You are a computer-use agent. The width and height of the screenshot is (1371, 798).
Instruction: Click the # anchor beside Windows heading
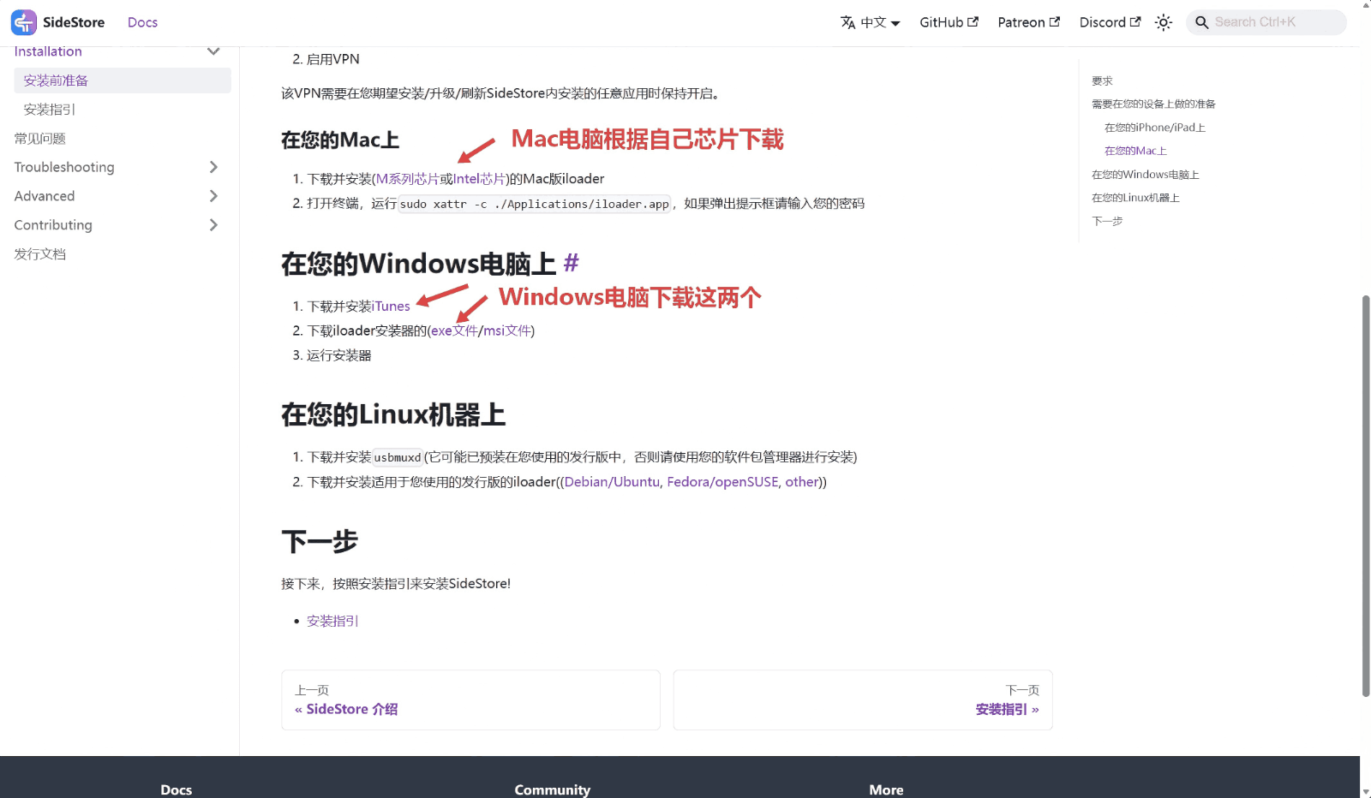click(x=571, y=263)
